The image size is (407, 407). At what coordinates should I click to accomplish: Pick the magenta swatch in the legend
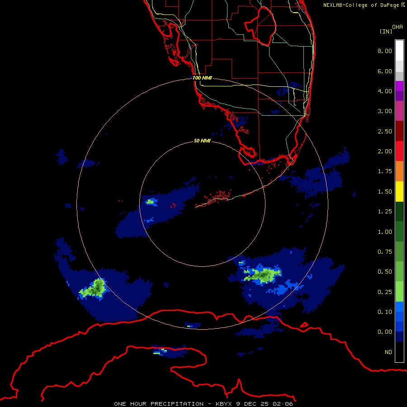pyautogui.click(x=399, y=86)
